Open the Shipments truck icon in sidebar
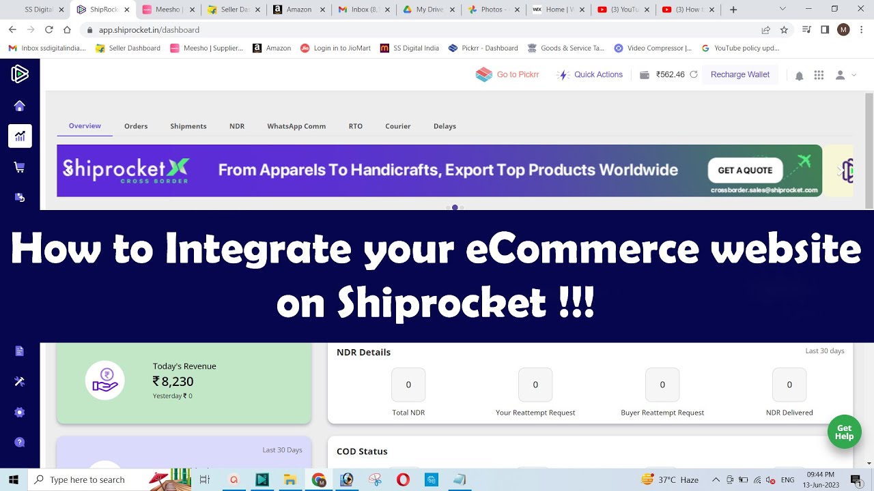 point(20,197)
